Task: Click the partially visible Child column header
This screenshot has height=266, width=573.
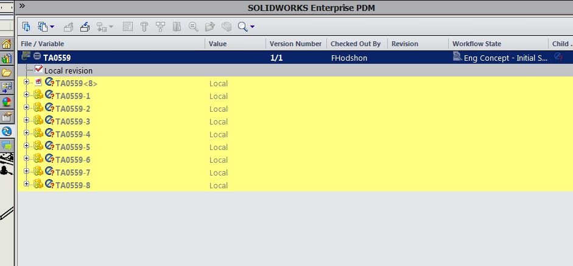Action: 561,44
